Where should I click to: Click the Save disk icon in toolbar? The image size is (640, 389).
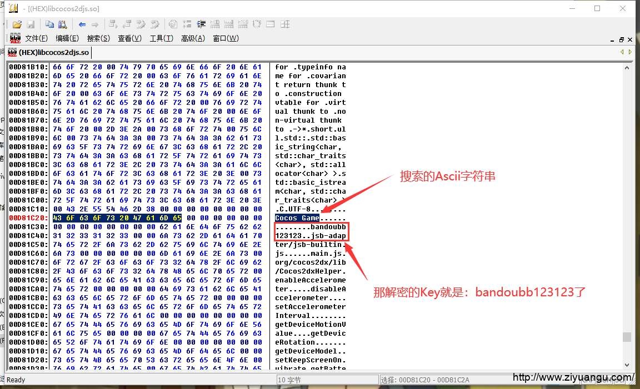31,24
